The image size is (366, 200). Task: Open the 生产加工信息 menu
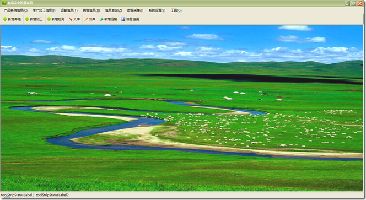tap(44, 10)
